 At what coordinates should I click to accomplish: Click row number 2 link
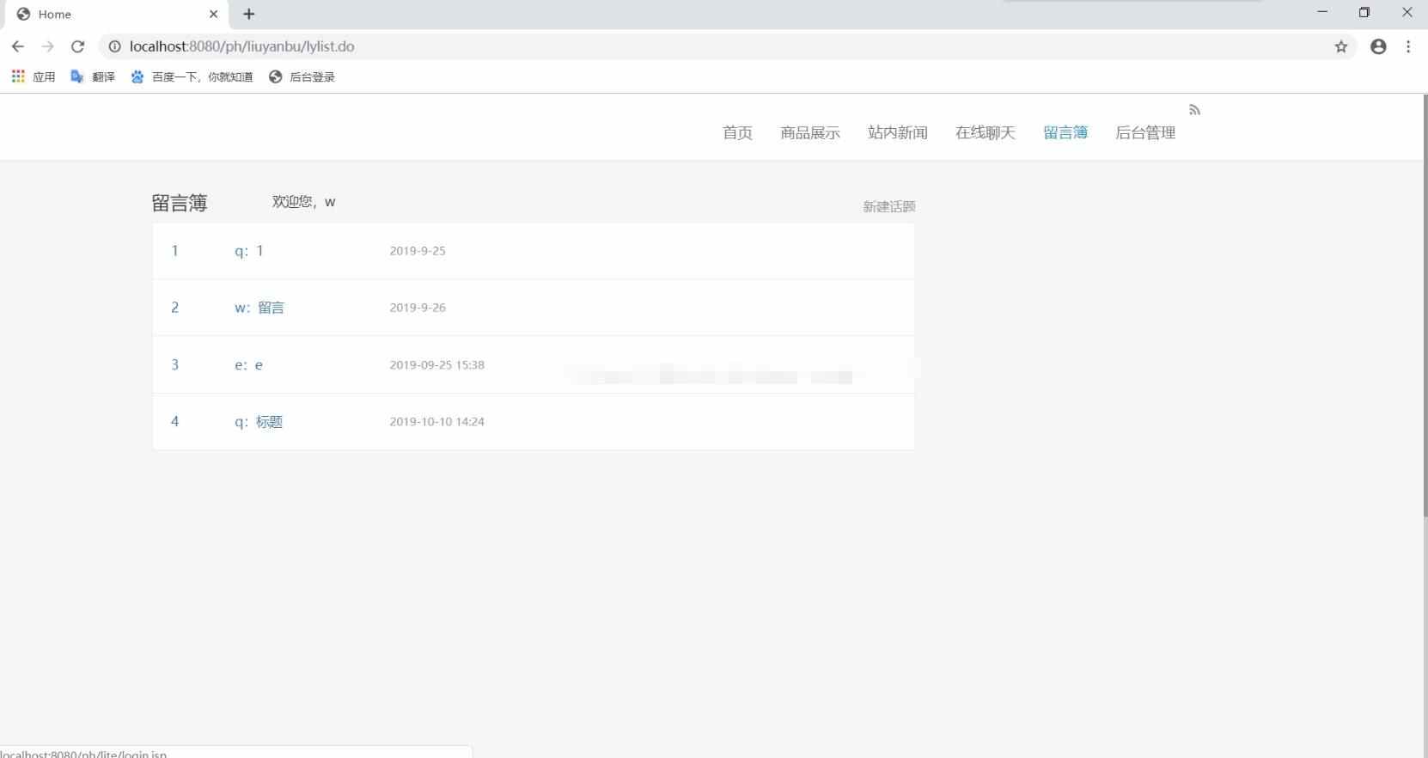(x=174, y=308)
